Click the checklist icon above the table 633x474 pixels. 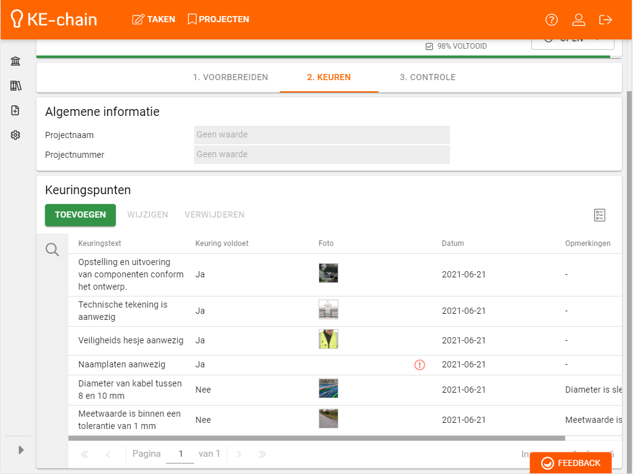tap(600, 215)
